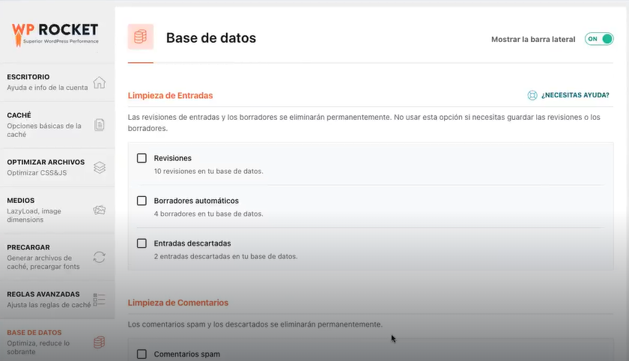629x361 pixels.
Task: Open the ¿NECESITAS AYUDA? link
Action: click(575, 95)
